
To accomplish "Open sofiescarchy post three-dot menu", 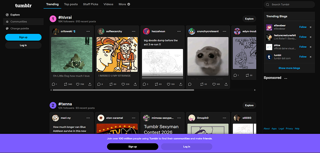I will [x=133, y=31].
